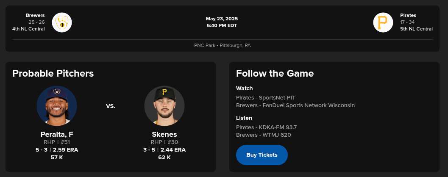Click the Pirates 17 - 34 record

click(x=409, y=22)
